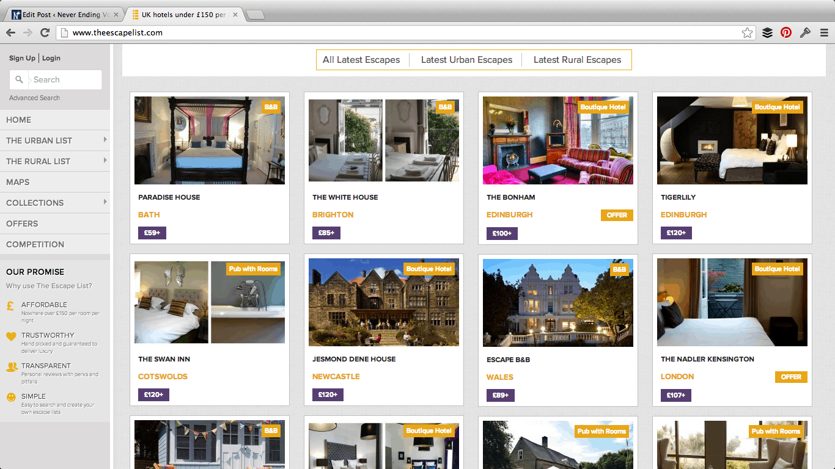Viewport: 835px width, 469px height.
Task: Open a new browser tab
Action: coord(256,15)
